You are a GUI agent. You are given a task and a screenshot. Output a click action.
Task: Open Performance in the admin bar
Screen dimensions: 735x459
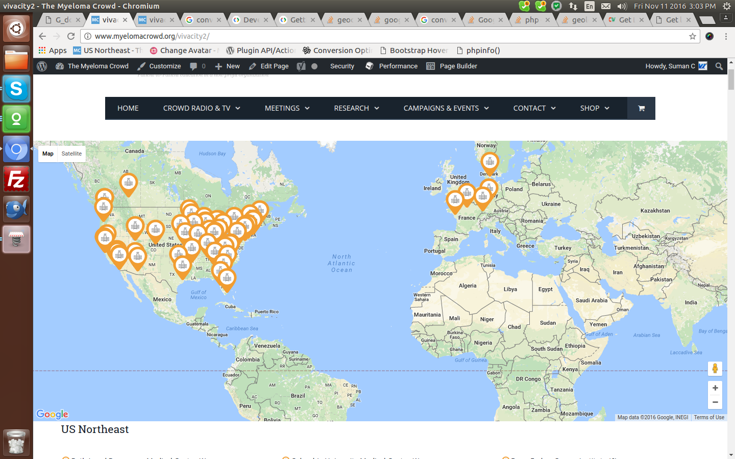391,66
